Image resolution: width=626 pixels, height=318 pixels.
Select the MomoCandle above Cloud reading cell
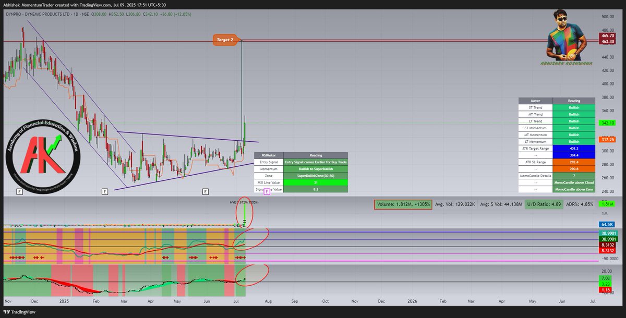click(574, 182)
